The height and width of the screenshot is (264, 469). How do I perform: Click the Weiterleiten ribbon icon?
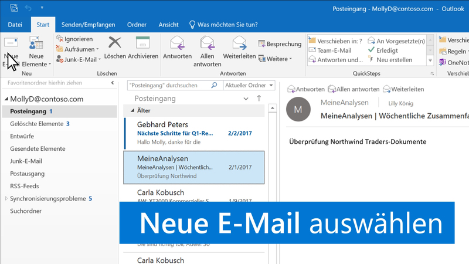pos(239,43)
